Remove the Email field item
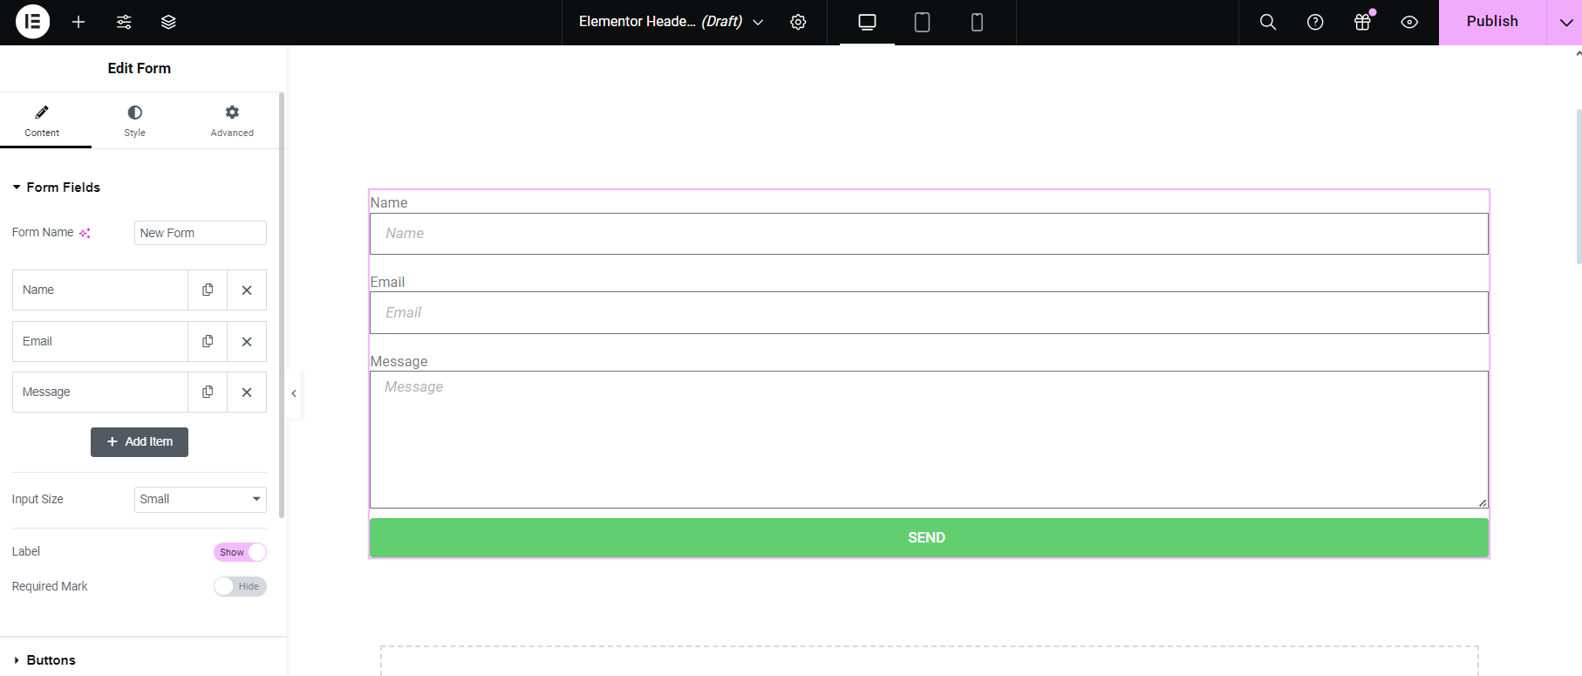The height and width of the screenshot is (676, 1582). pos(247,341)
